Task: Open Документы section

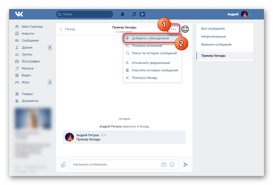Action: [x=30, y=101]
